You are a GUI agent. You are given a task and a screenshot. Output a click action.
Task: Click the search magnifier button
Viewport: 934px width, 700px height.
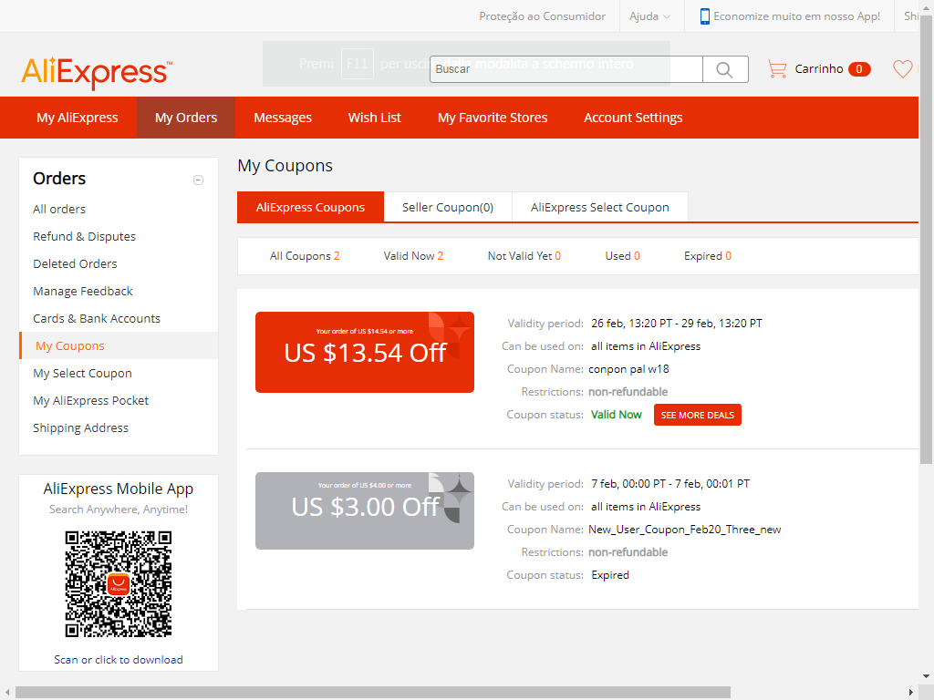pos(725,69)
